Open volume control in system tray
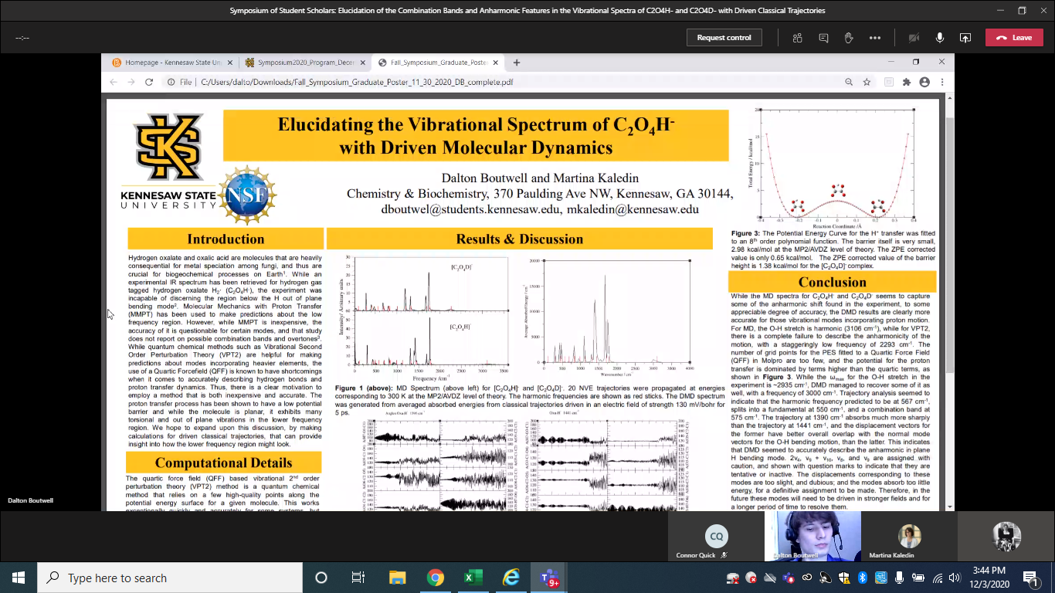This screenshot has width=1055, height=593. (x=956, y=578)
